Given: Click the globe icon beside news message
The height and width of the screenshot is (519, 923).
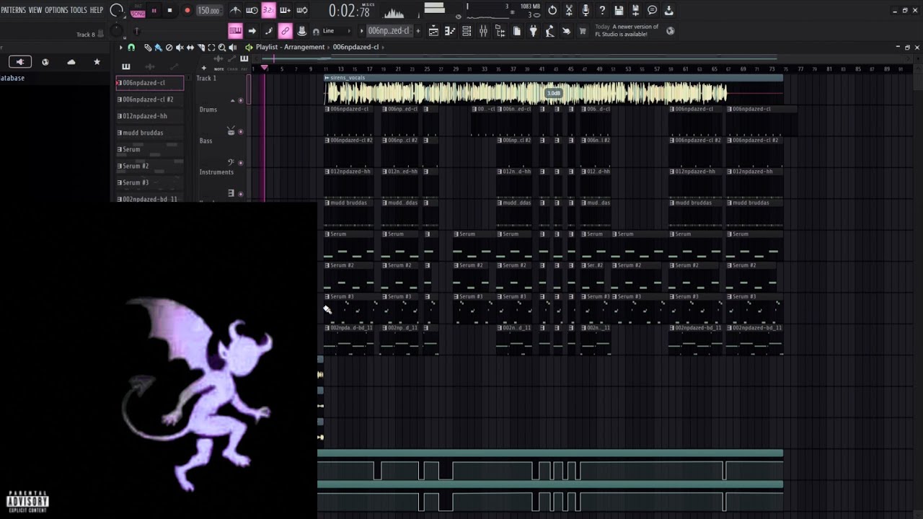Looking at the screenshot, I should (x=671, y=31).
